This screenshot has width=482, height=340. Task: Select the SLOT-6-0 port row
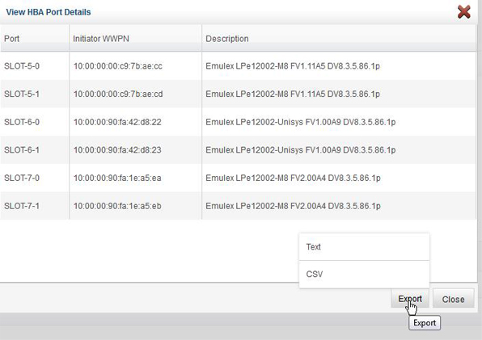238,122
